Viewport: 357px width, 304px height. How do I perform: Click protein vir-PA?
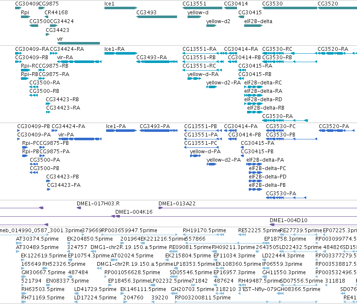tap(80, 139)
